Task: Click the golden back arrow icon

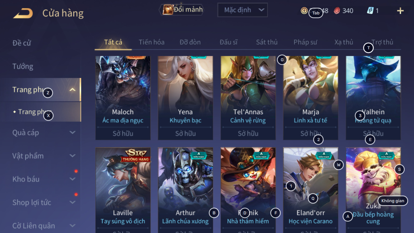Action: (x=23, y=13)
